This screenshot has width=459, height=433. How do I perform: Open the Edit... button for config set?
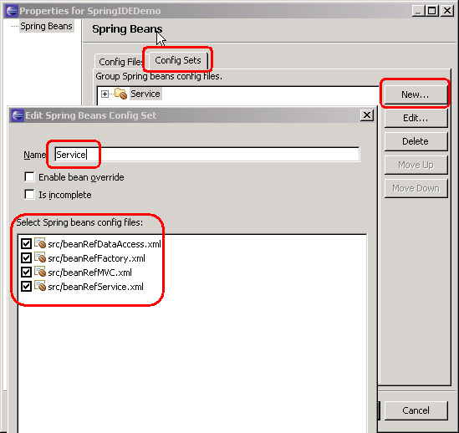coord(416,118)
